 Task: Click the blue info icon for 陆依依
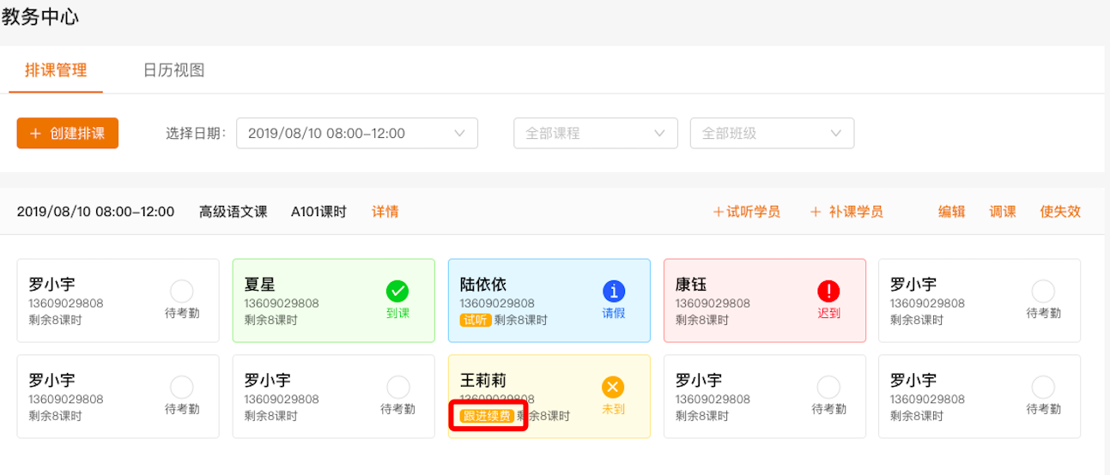[x=614, y=292]
